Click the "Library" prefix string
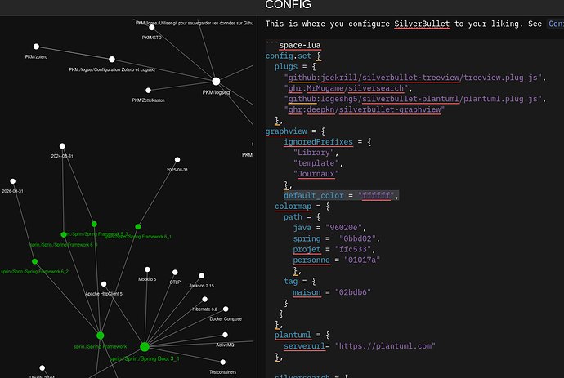This screenshot has height=378, width=564. pyautogui.click(x=314, y=153)
